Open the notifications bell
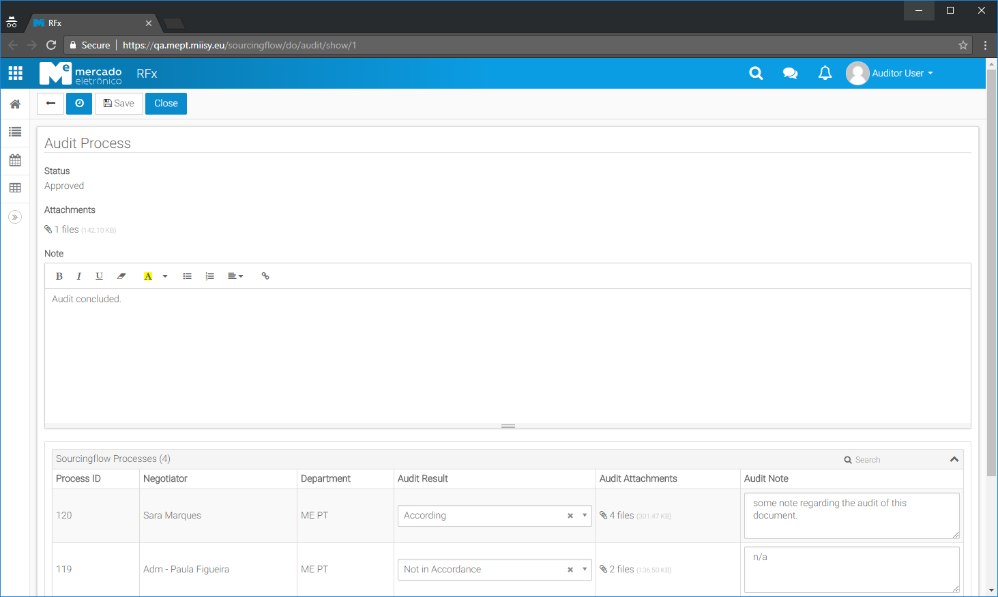The height and width of the screenshot is (597, 998). click(x=825, y=73)
